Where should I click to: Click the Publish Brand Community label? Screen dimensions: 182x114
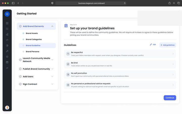36,69
